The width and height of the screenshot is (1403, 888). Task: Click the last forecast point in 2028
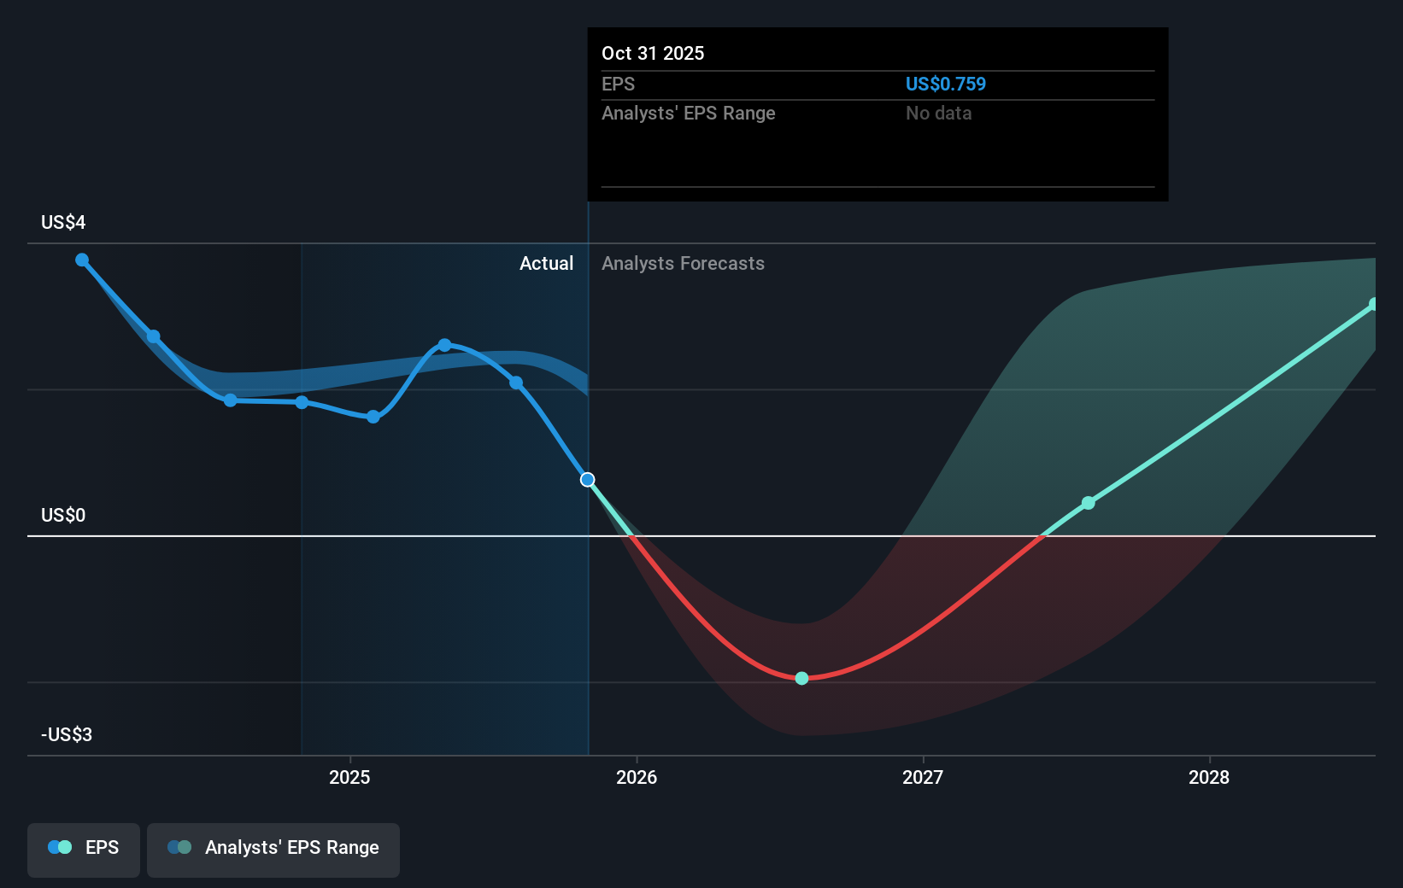[1374, 304]
